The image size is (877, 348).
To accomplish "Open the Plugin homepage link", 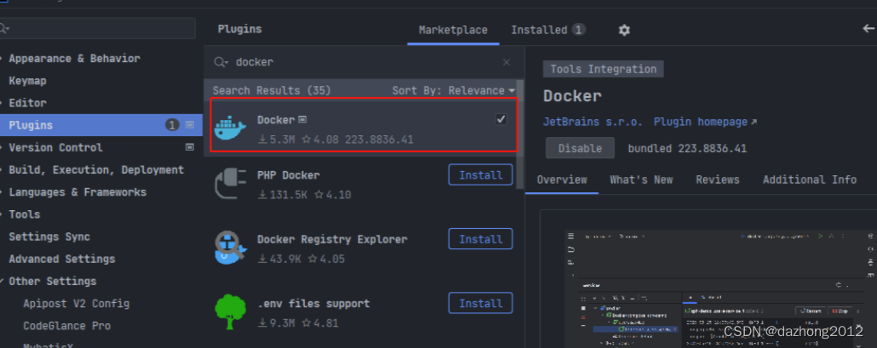I will tap(705, 122).
